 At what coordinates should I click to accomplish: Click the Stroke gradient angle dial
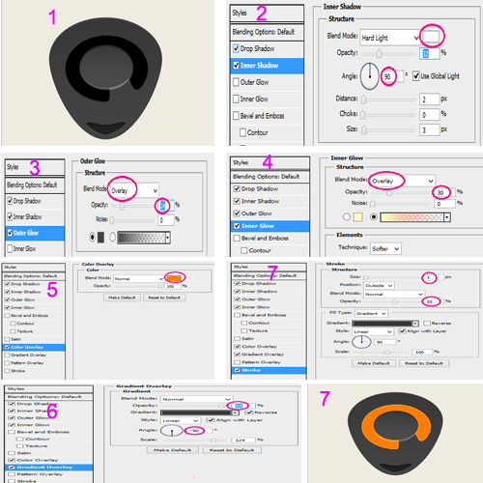tap(361, 342)
